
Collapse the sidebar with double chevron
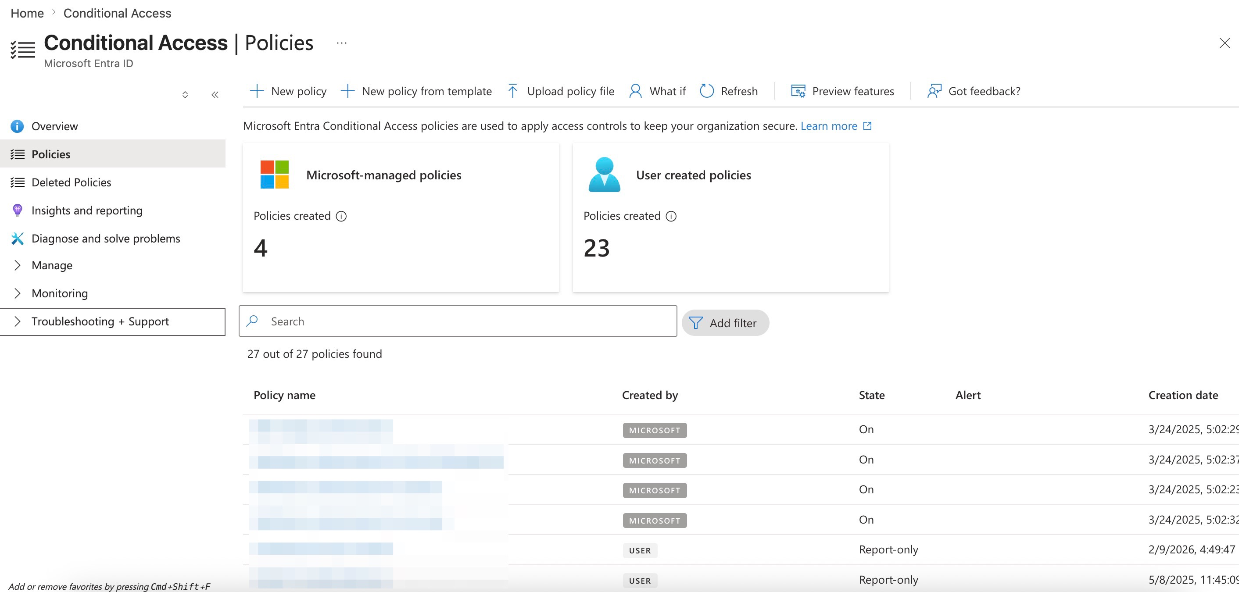(215, 95)
